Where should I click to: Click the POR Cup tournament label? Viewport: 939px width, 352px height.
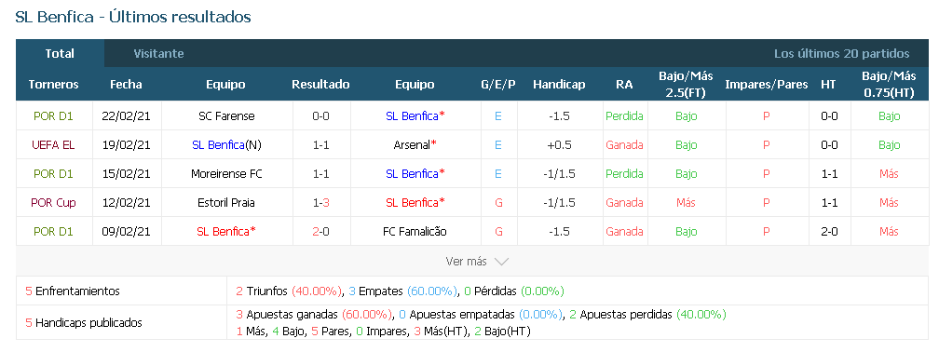(x=54, y=202)
